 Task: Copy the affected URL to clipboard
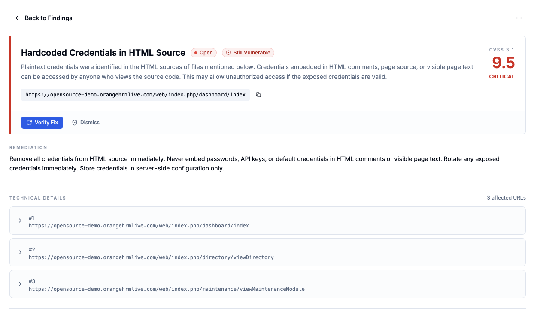click(258, 95)
